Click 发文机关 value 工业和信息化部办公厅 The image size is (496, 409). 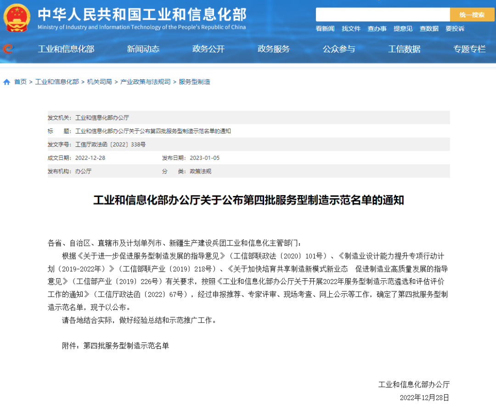click(x=102, y=118)
